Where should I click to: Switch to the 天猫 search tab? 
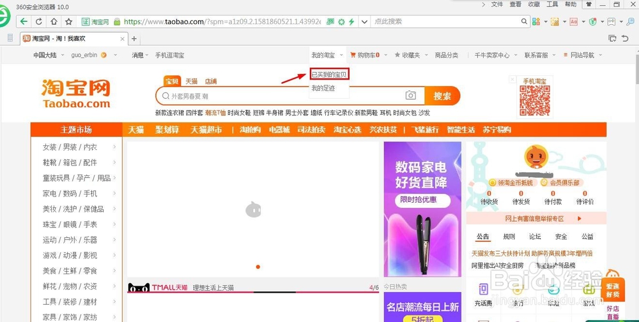pos(192,81)
